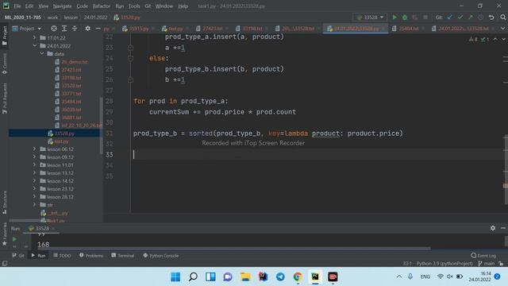Collapse the data folder
Screen dimensions: 508x286
click(x=42, y=54)
